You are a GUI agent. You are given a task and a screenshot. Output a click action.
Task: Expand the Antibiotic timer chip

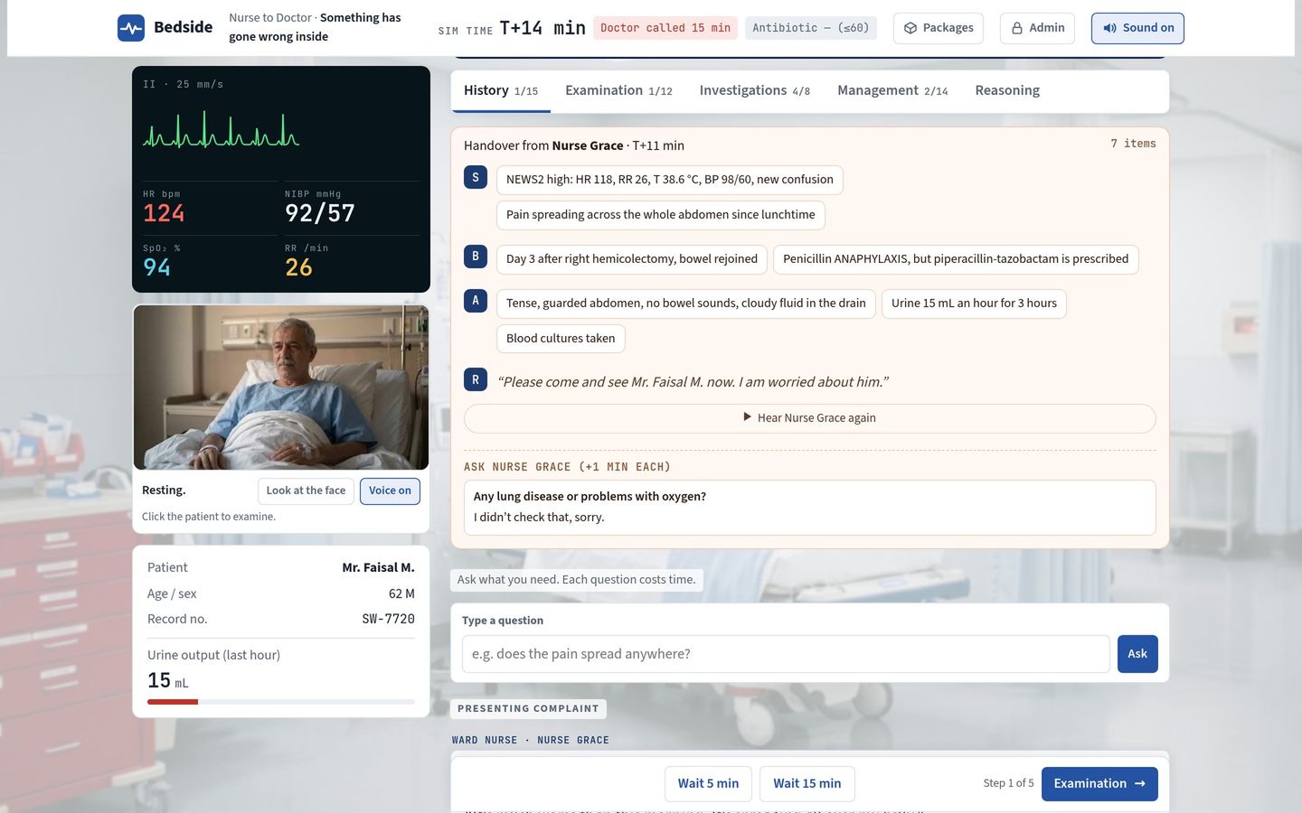coord(810,28)
